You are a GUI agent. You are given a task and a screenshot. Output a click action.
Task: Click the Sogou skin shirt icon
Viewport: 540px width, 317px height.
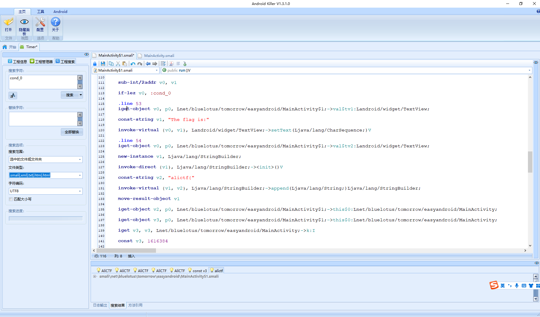pos(531,286)
